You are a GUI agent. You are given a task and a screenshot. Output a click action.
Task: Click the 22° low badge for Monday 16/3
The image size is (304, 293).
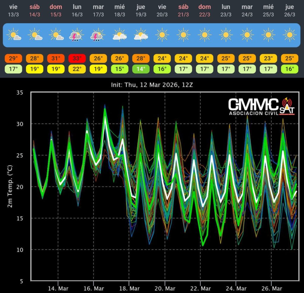pos(77,70)
